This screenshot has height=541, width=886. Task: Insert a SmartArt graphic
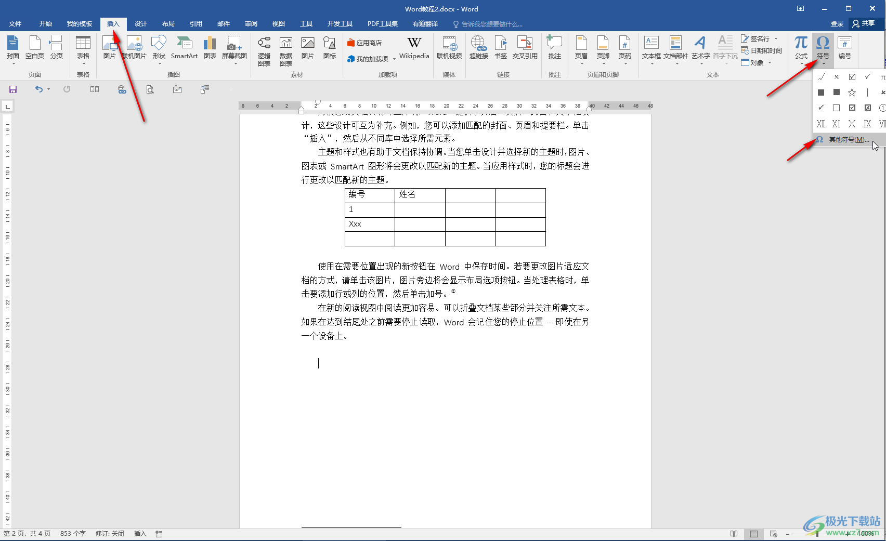coord(184,48)
